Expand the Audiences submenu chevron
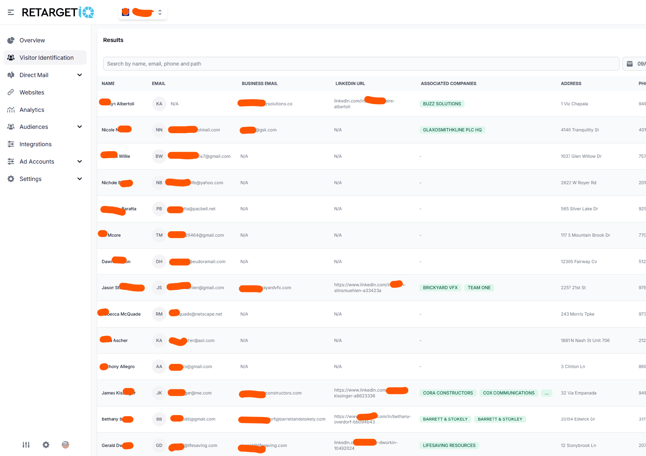 [x=80, y=127]
